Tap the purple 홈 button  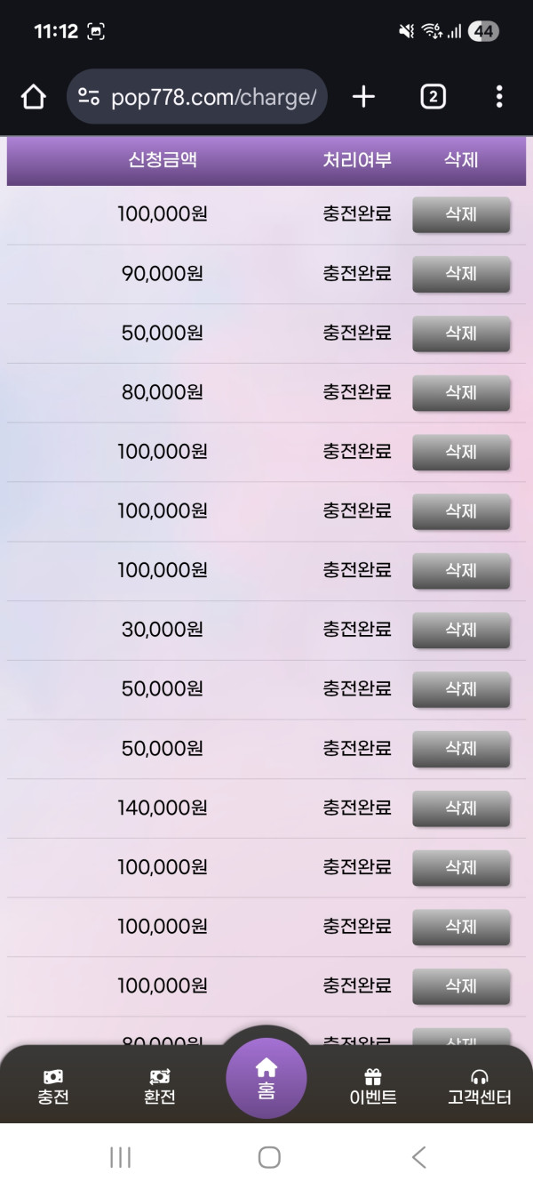266,1078
